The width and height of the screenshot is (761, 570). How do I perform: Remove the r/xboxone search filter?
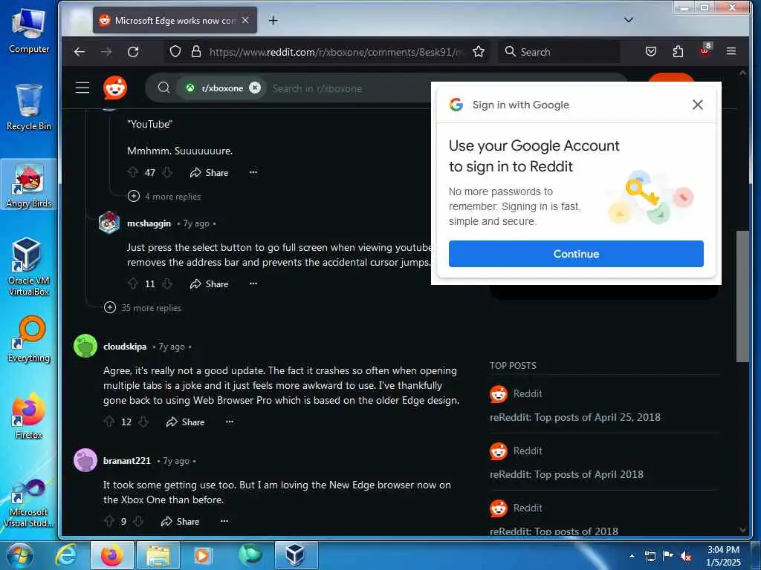255,88
